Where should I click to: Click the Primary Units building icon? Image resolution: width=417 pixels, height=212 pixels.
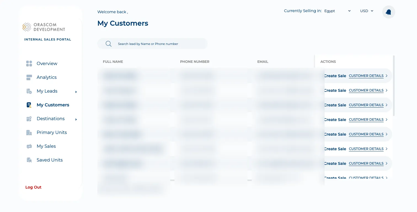[29, 133]
